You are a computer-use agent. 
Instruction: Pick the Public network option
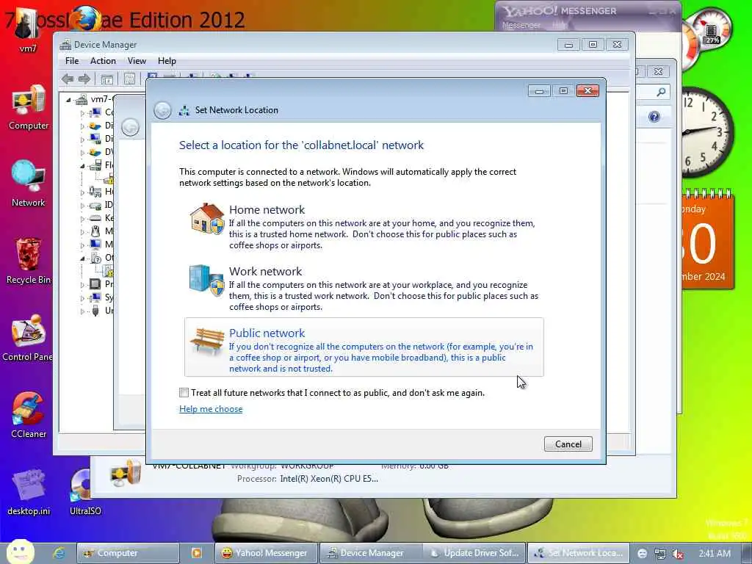pyautogui.click(x=364, y=347)
